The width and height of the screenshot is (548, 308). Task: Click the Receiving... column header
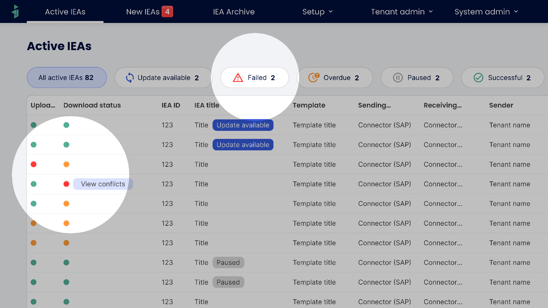443,105
